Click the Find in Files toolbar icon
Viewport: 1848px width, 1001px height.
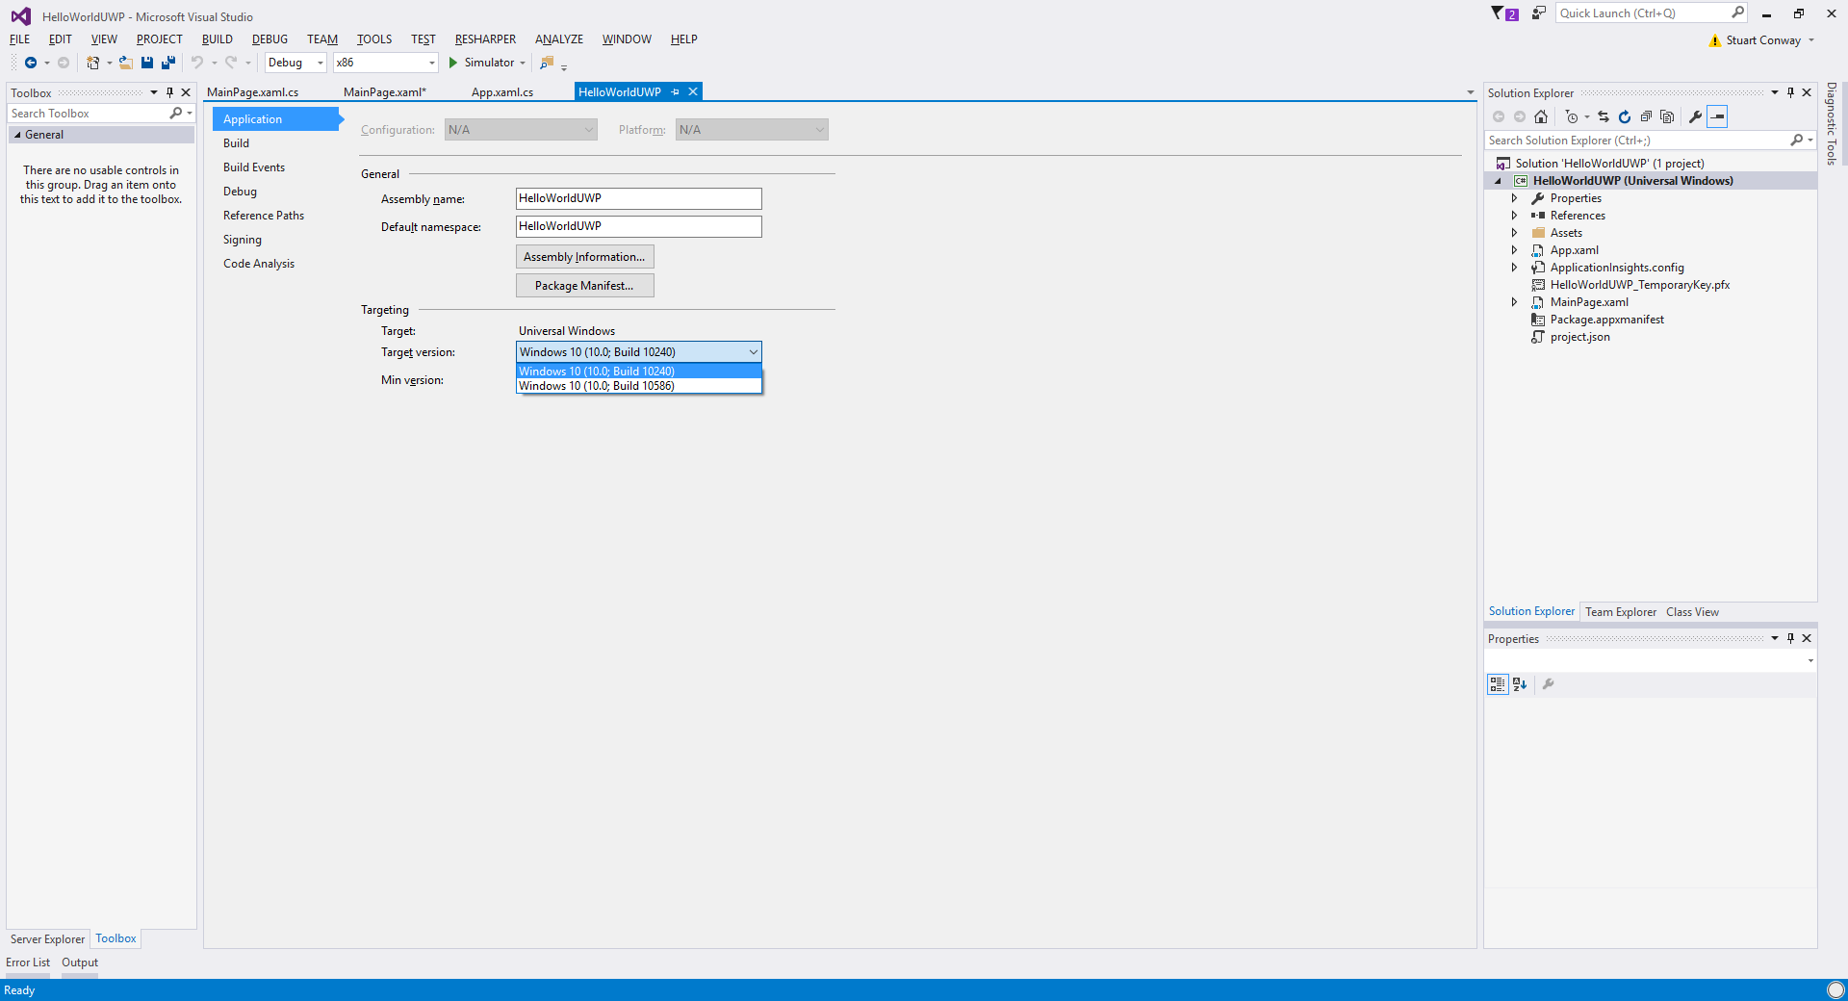tap(547, 63)
